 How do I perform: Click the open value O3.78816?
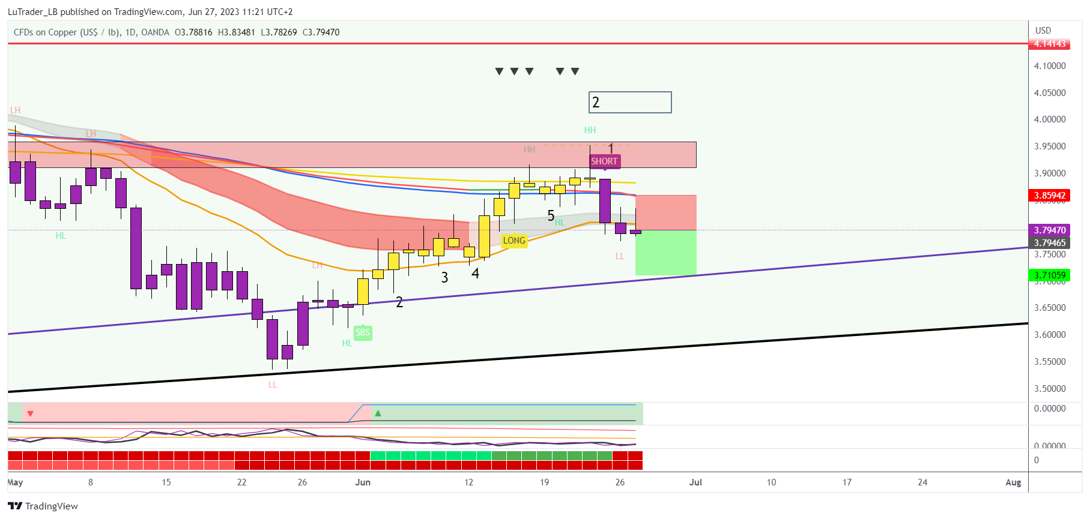tap(193, 32)
